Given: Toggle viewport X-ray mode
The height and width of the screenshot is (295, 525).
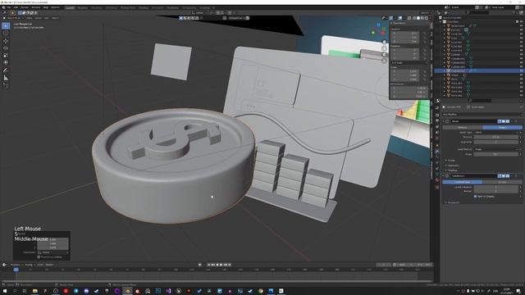Looking at the screenshot, I should point(409,18).
